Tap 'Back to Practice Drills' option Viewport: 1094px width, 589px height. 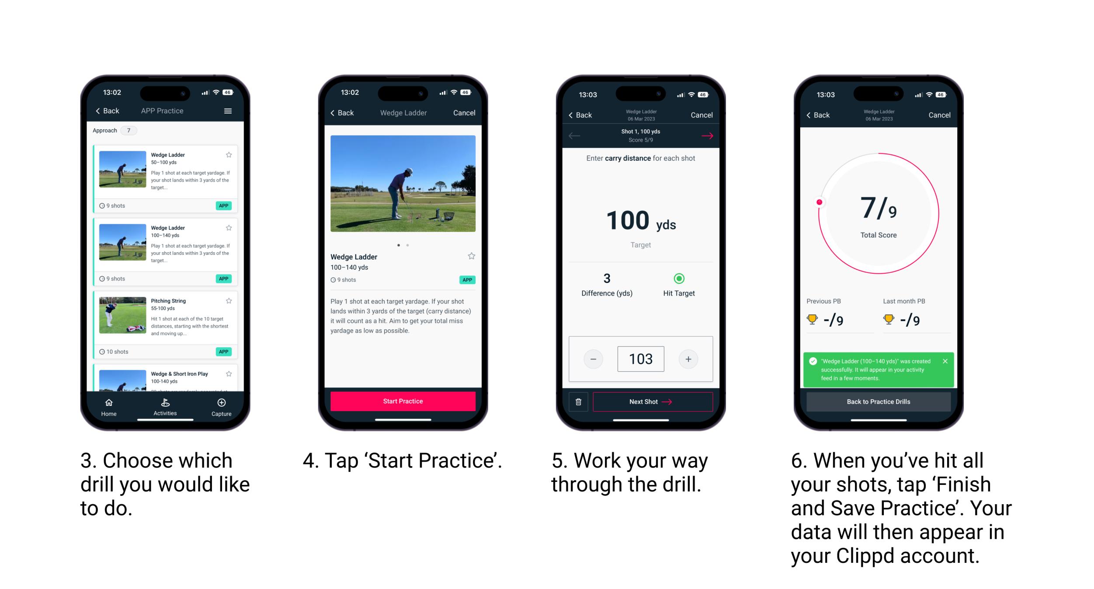tap(879, 402)
